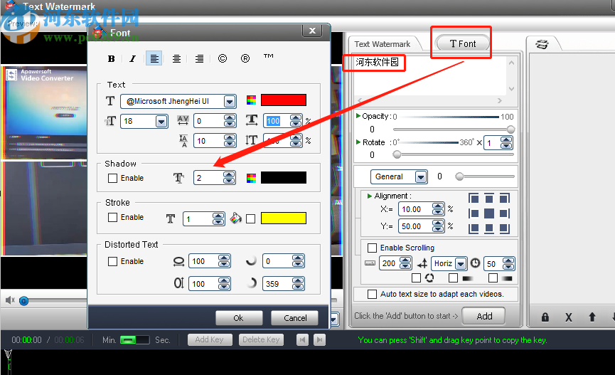Click the X delete icon in layer toolbar
The height and width of the screenshot is (375, 615).
569,317
